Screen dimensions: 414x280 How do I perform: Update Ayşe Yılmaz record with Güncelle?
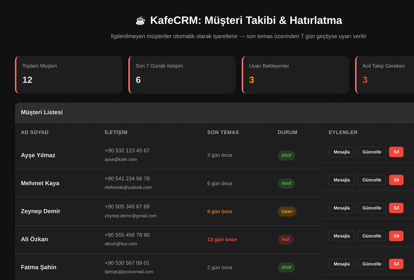pyautogui.click(x=372, y=152)
